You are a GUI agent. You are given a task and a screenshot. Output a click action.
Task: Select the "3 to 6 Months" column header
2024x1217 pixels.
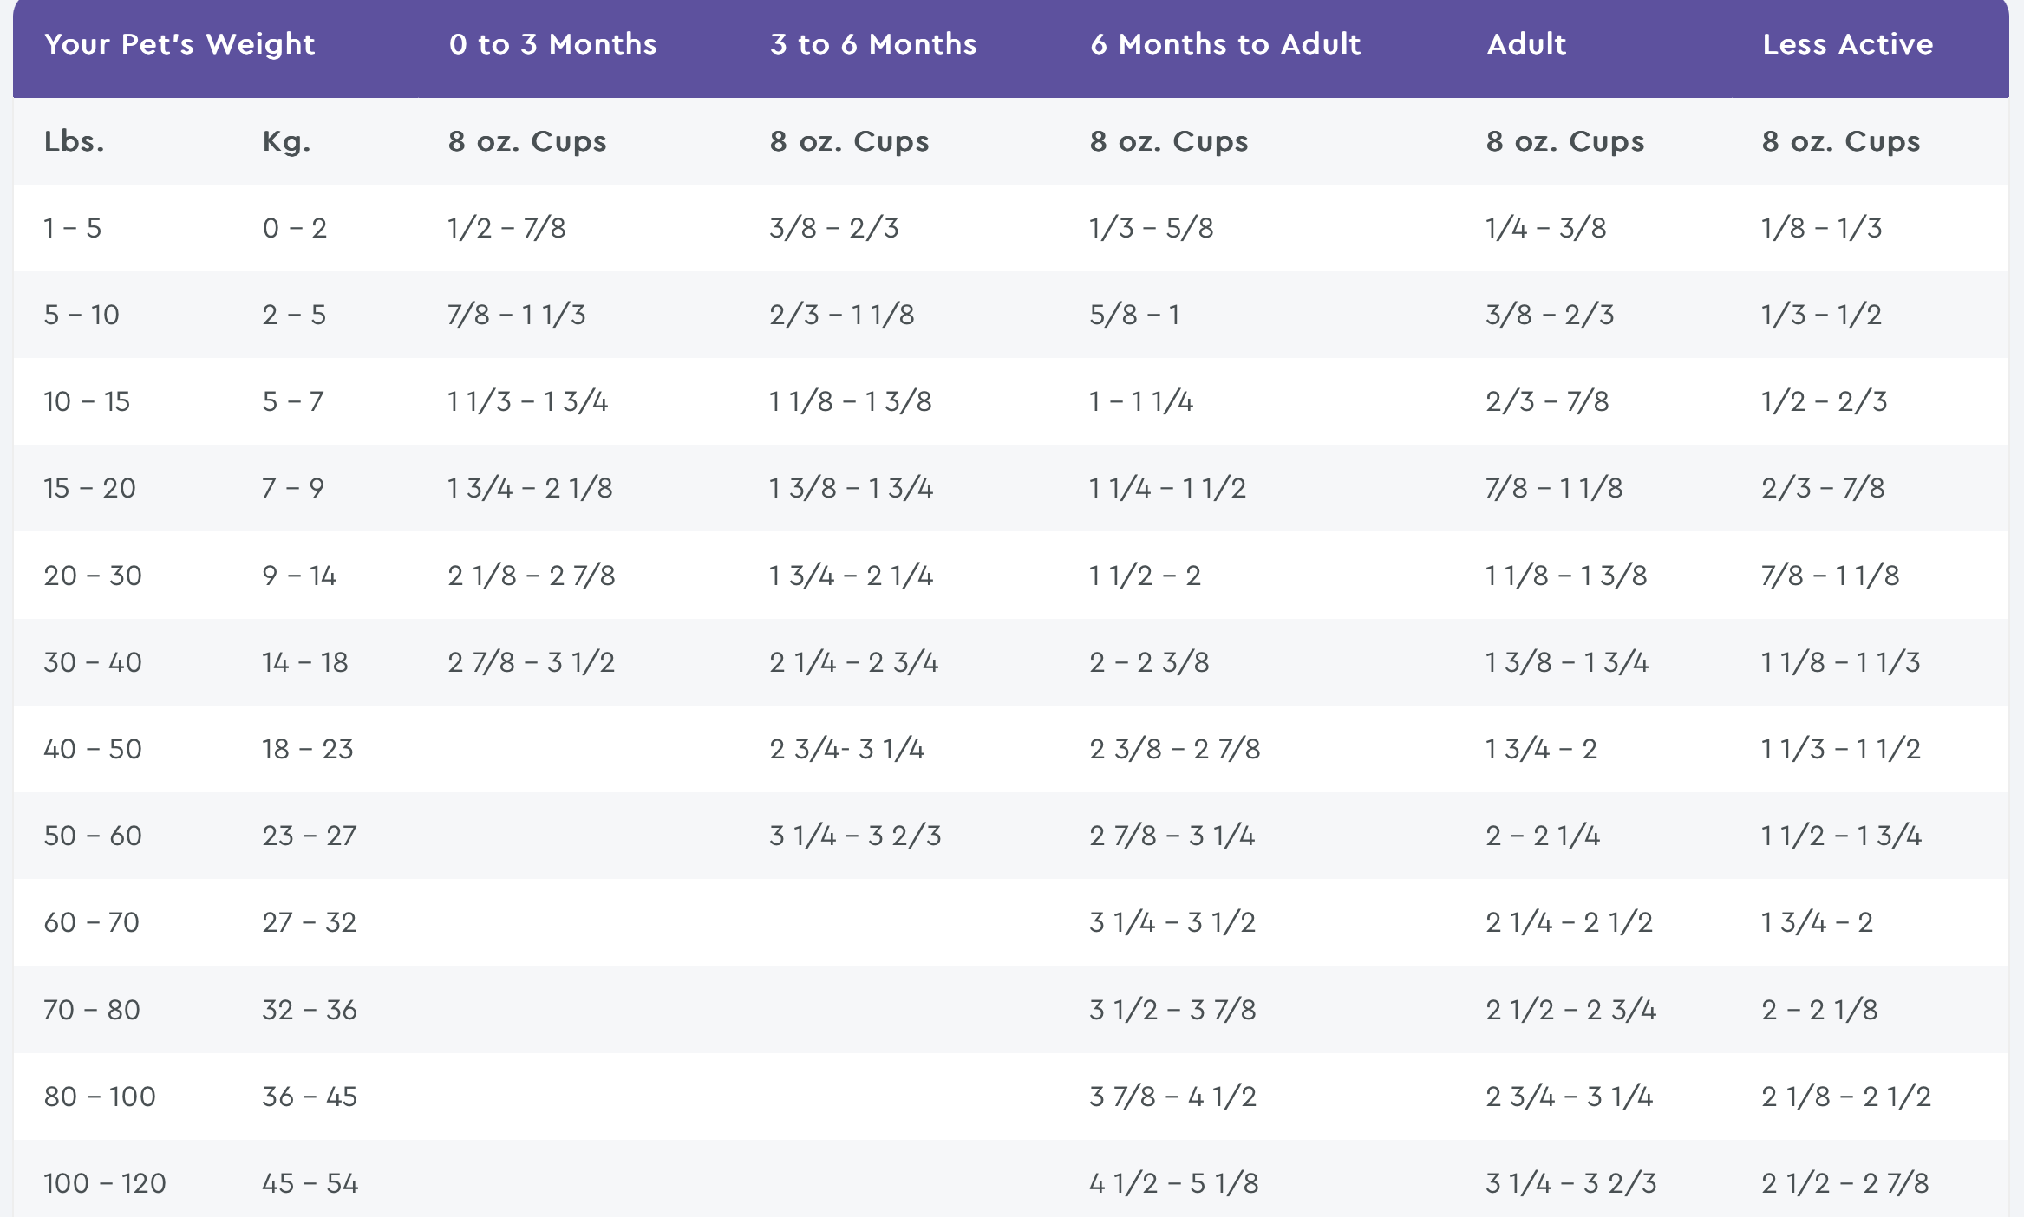(872, 44)
